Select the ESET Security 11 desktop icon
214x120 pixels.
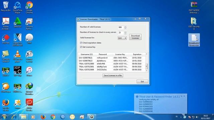194,24
